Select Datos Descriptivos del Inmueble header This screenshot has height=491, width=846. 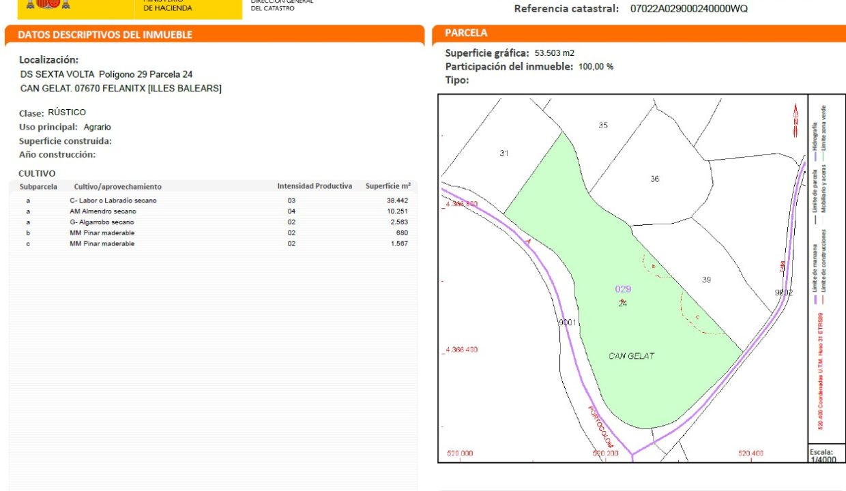(104, 35)
